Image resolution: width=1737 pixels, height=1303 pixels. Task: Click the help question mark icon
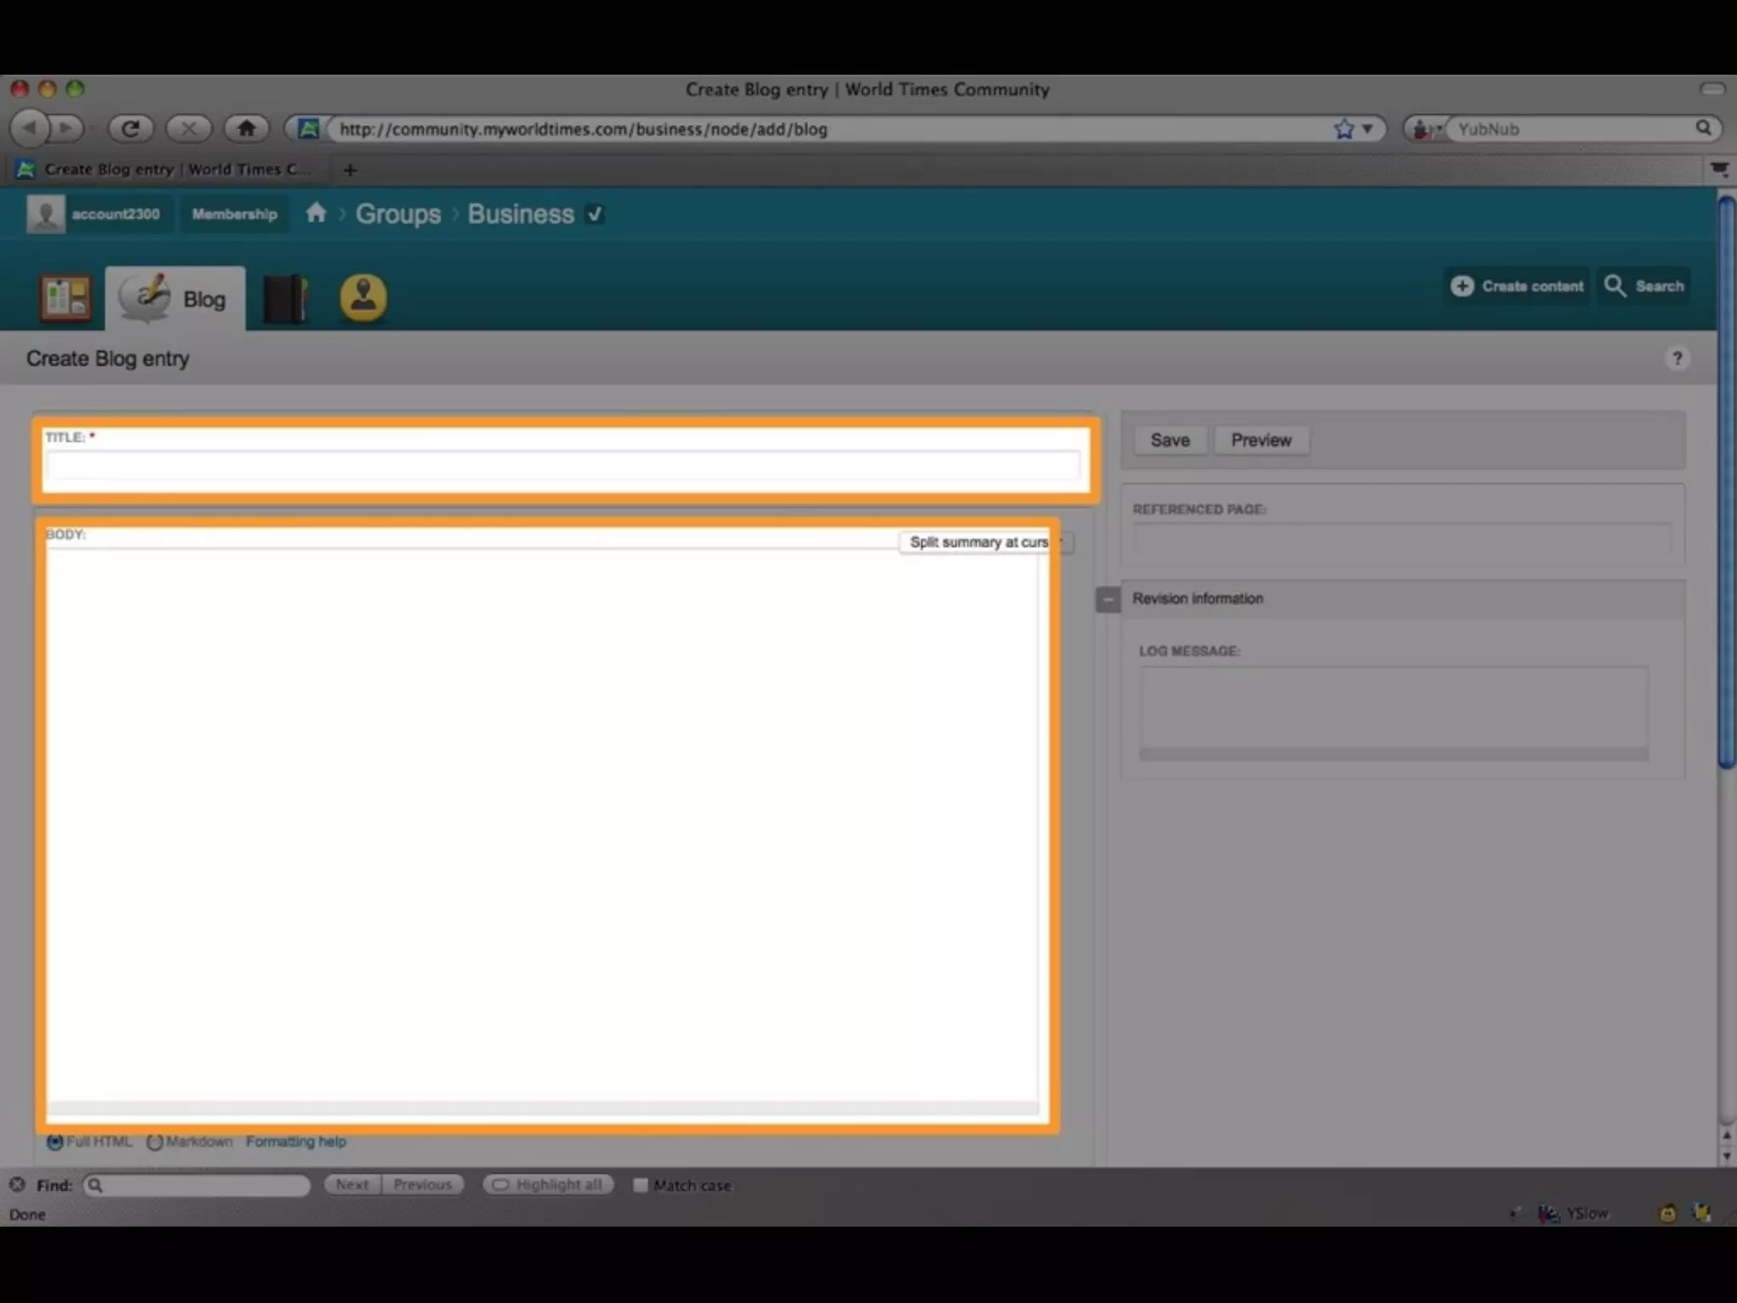pyautogui.click(x=1676, y=358)
